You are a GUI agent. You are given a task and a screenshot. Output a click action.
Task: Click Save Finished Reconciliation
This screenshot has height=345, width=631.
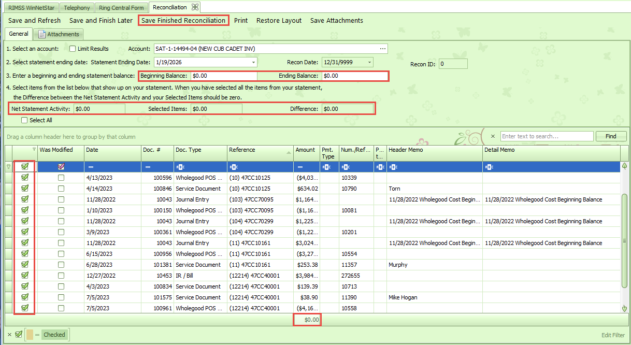(x=183, y=21)
